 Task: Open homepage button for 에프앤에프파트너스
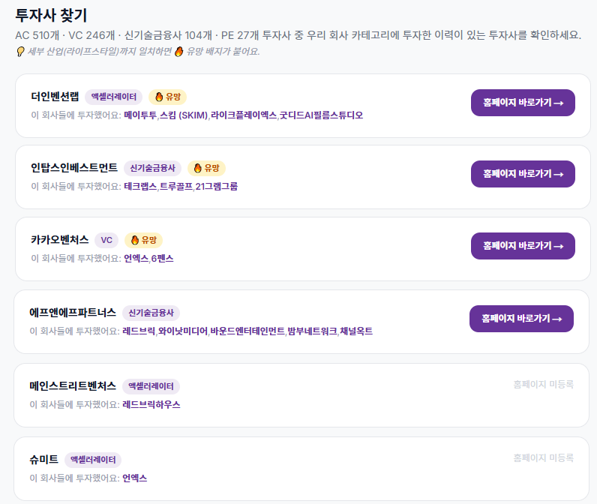521,319
